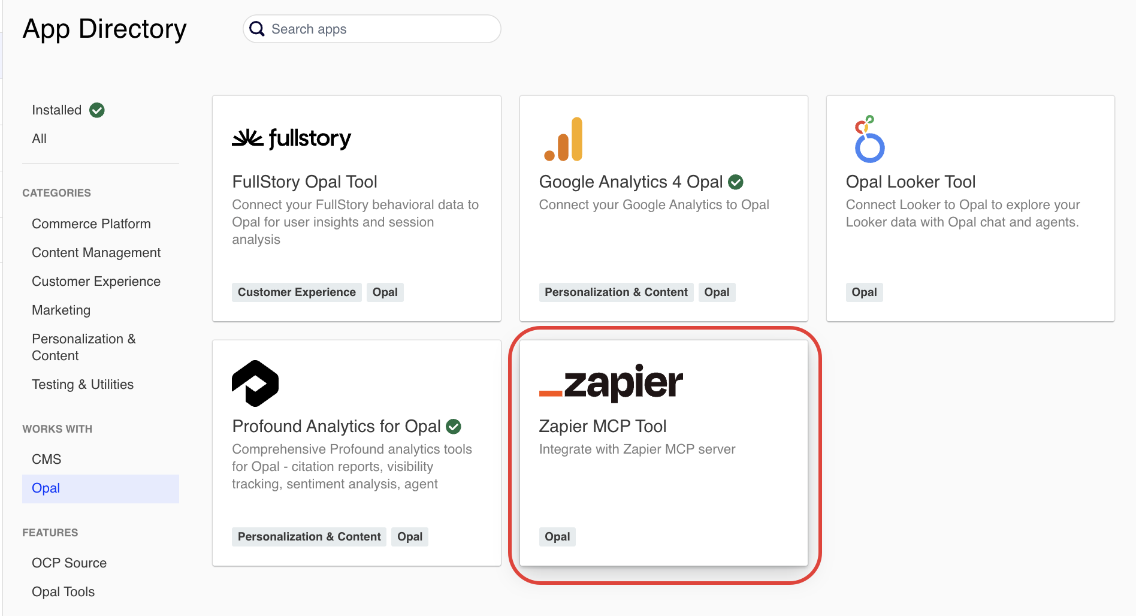Screen dimensions: 1136x616
Task: Click installed checkmark on Google Analytics 4 Opal
Action: coord(736,182)
